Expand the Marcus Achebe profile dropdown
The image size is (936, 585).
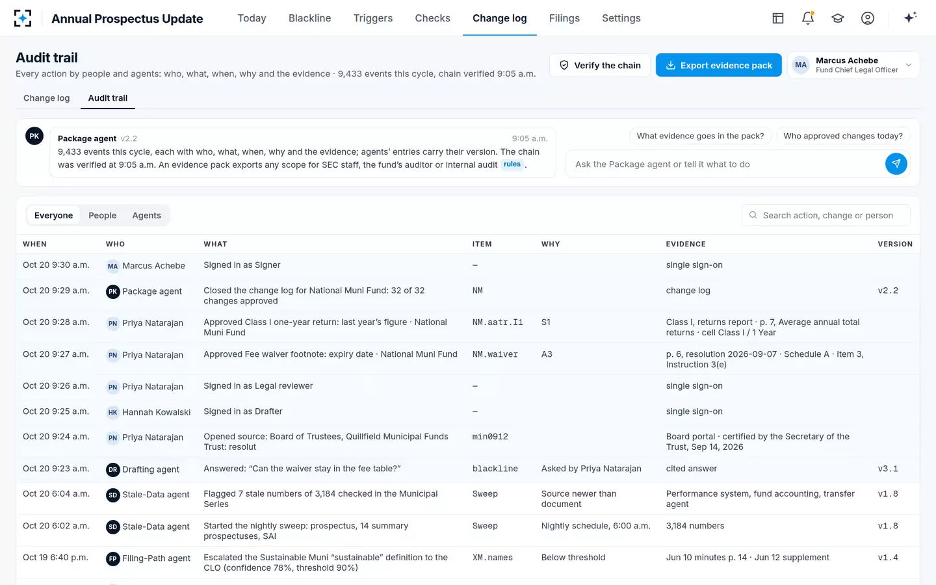853,65
